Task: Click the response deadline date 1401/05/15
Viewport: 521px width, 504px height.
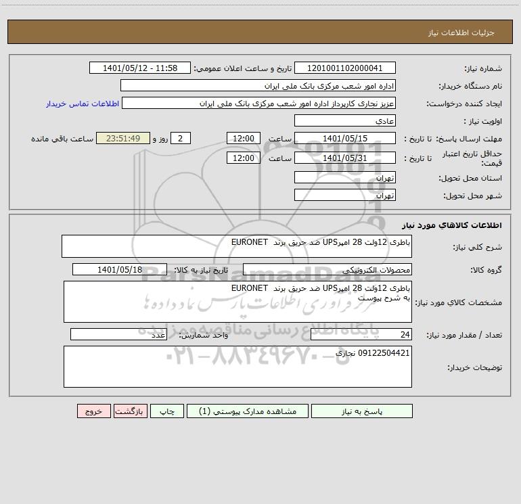Action: click(x=345, y=138)
